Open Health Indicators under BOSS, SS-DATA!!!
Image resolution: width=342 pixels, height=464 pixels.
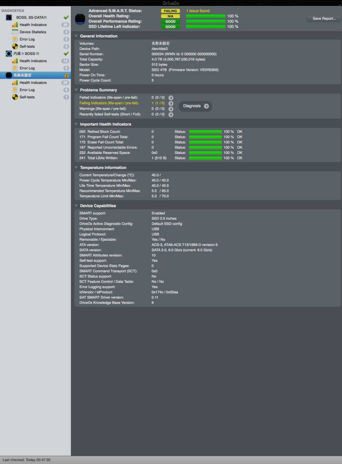[x=33, y=25]
